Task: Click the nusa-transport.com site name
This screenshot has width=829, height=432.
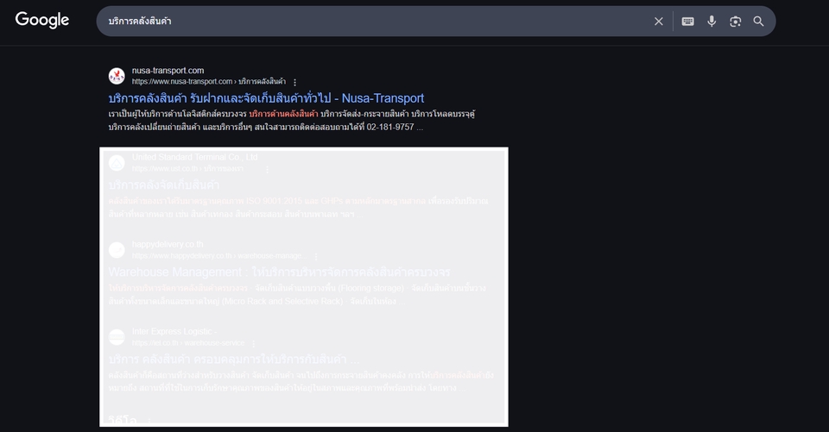Action: pos(168,70)
